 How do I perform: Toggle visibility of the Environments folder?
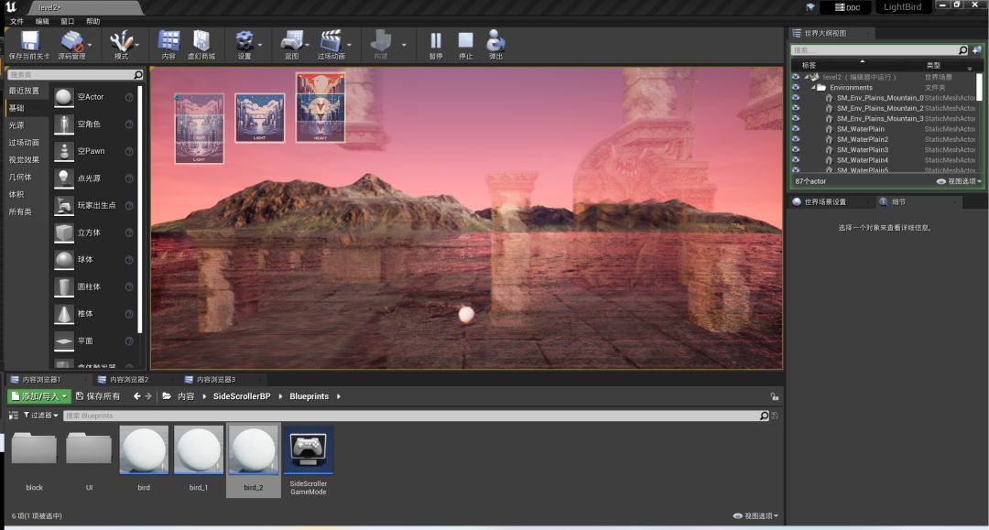795,88
